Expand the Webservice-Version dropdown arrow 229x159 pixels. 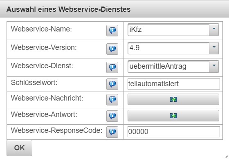[x=214, y=48]
